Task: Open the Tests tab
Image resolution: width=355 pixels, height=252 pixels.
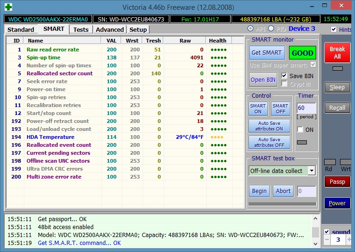Action: [x=81, y=29]
